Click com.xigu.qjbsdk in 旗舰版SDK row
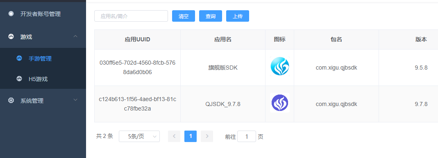Viewport: 438px width, 158px height. [336, 68]
